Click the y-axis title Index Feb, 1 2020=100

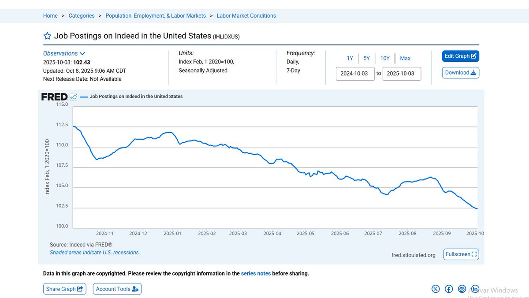(x=47, y=168)
